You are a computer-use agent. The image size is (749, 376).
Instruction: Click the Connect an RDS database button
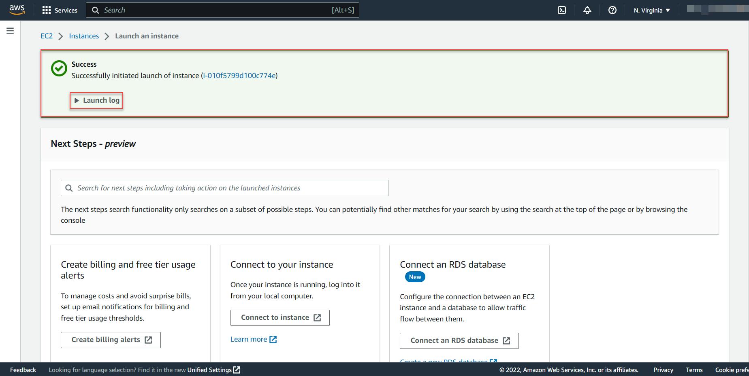(x=459, y=340)
